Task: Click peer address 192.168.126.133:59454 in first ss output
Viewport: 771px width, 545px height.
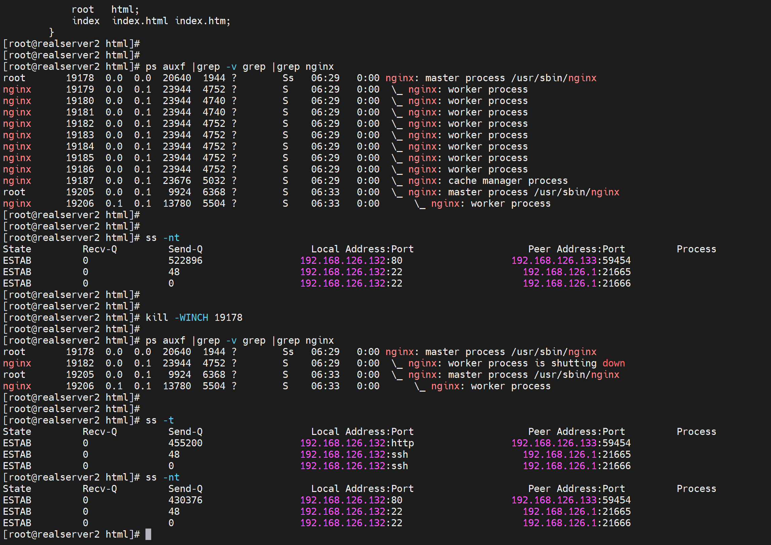Action: tap(571, 260)
